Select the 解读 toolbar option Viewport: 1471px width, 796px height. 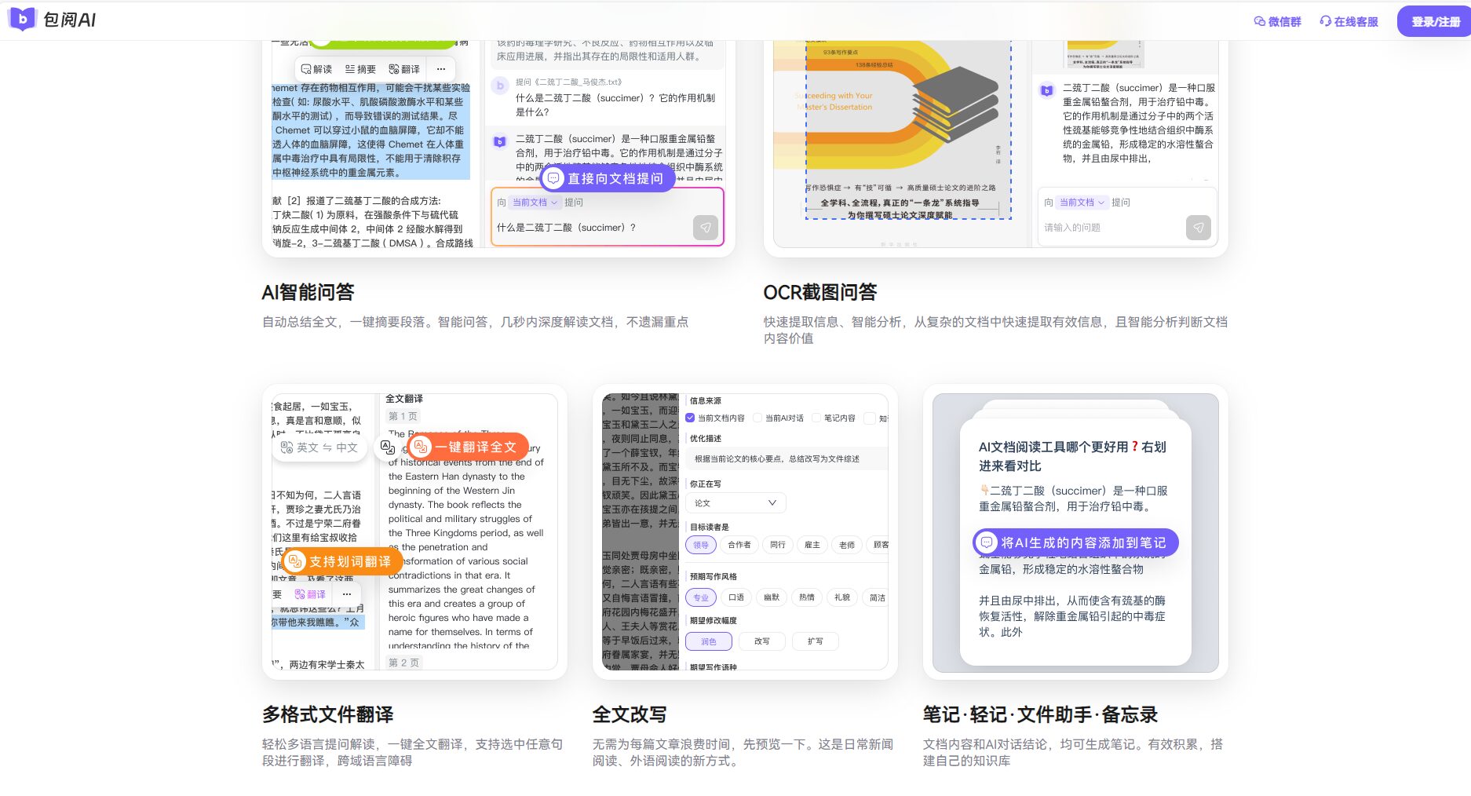pos(316,69)
